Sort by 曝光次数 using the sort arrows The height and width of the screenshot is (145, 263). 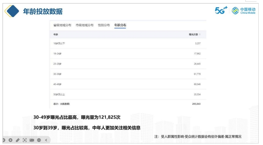click(200, 34)
